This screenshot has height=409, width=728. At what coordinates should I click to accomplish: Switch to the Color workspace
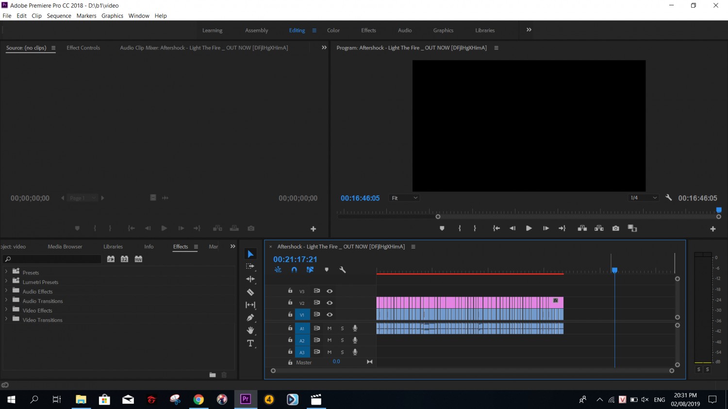pyautogui.click(x=333, y=30)
